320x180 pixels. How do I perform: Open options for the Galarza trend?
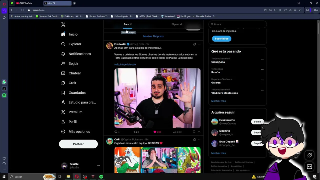pos(262,80)
